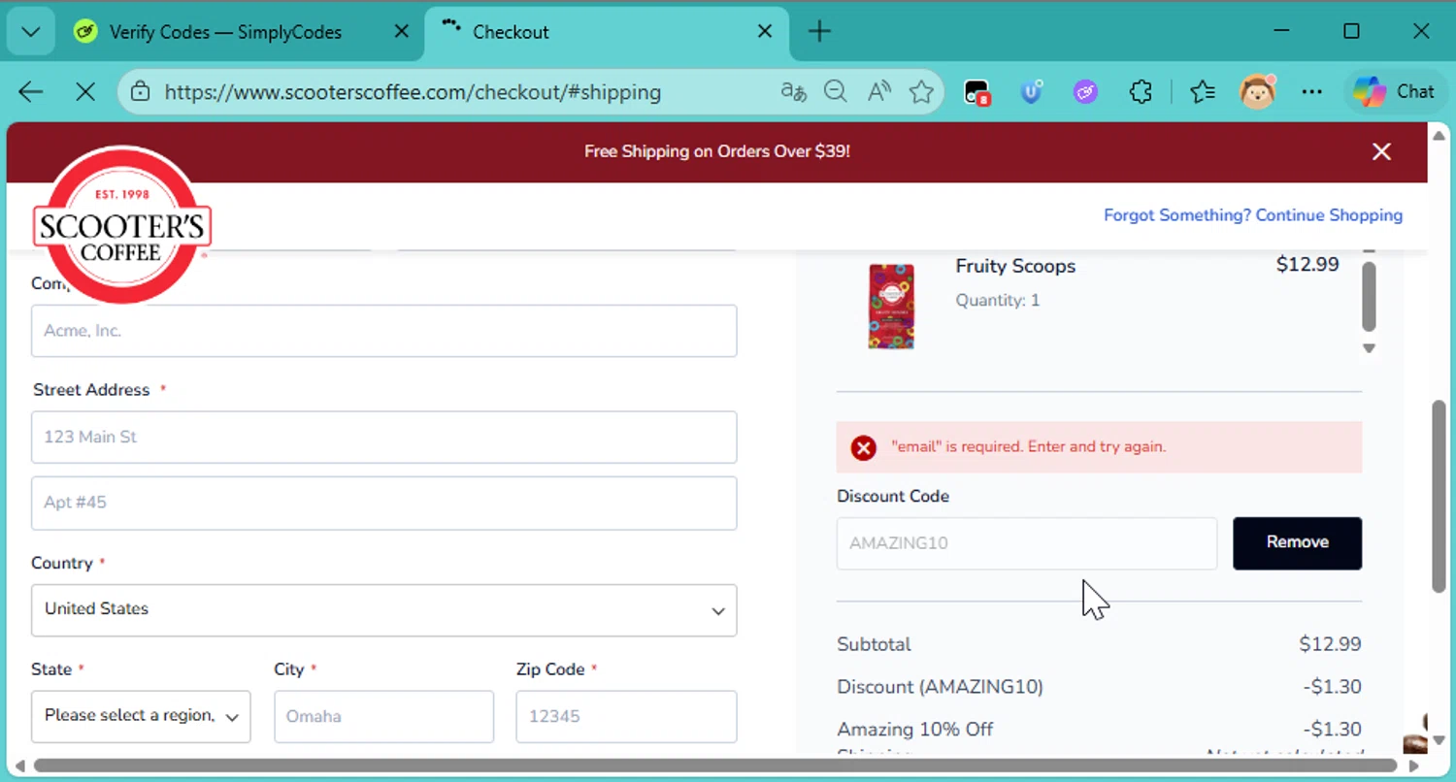Open the tab list dropdown arrow
The image size is (1456, 782).
point(30,32)
